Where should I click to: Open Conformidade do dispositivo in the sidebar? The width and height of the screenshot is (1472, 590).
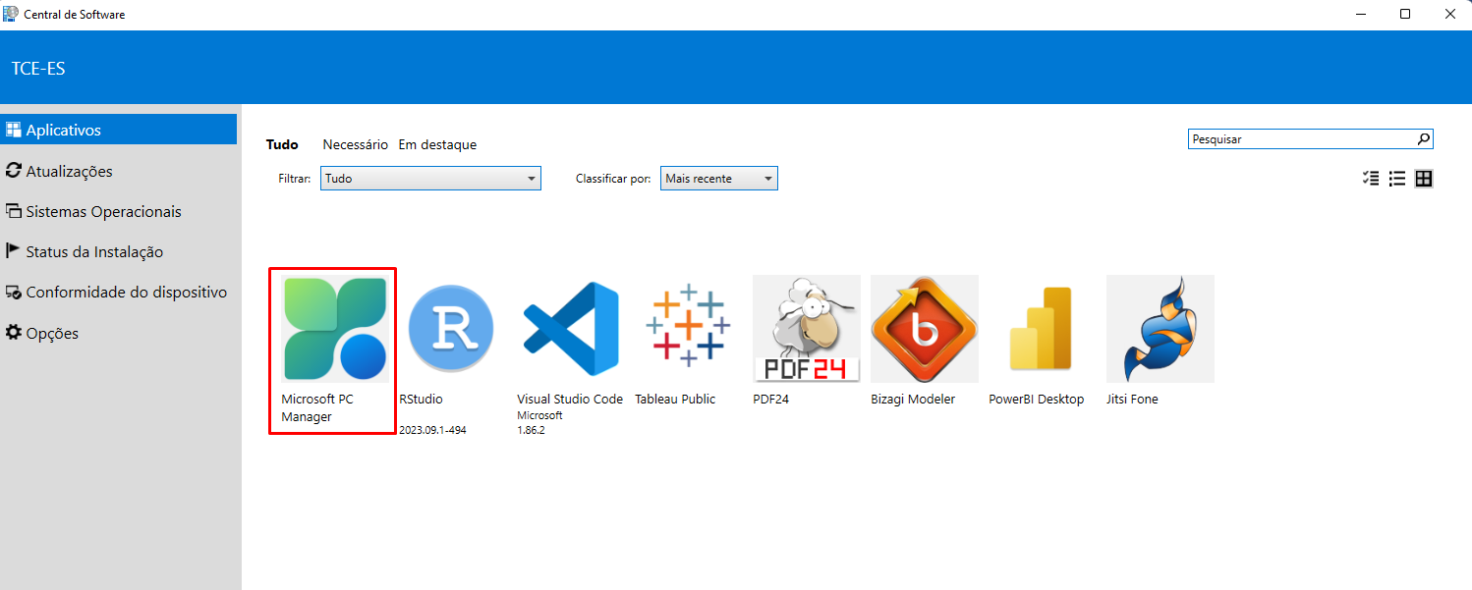[x=118, y=292]
